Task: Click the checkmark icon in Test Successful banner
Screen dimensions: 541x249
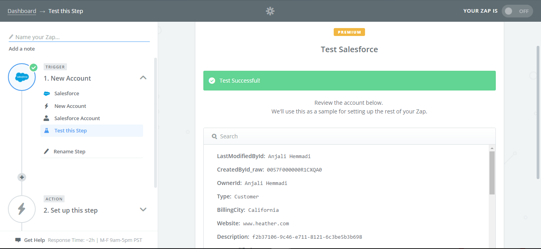Action: point(212,81)
